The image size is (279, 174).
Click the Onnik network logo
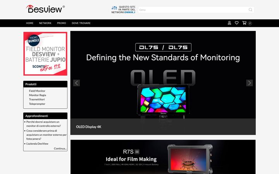coord(114,8)
